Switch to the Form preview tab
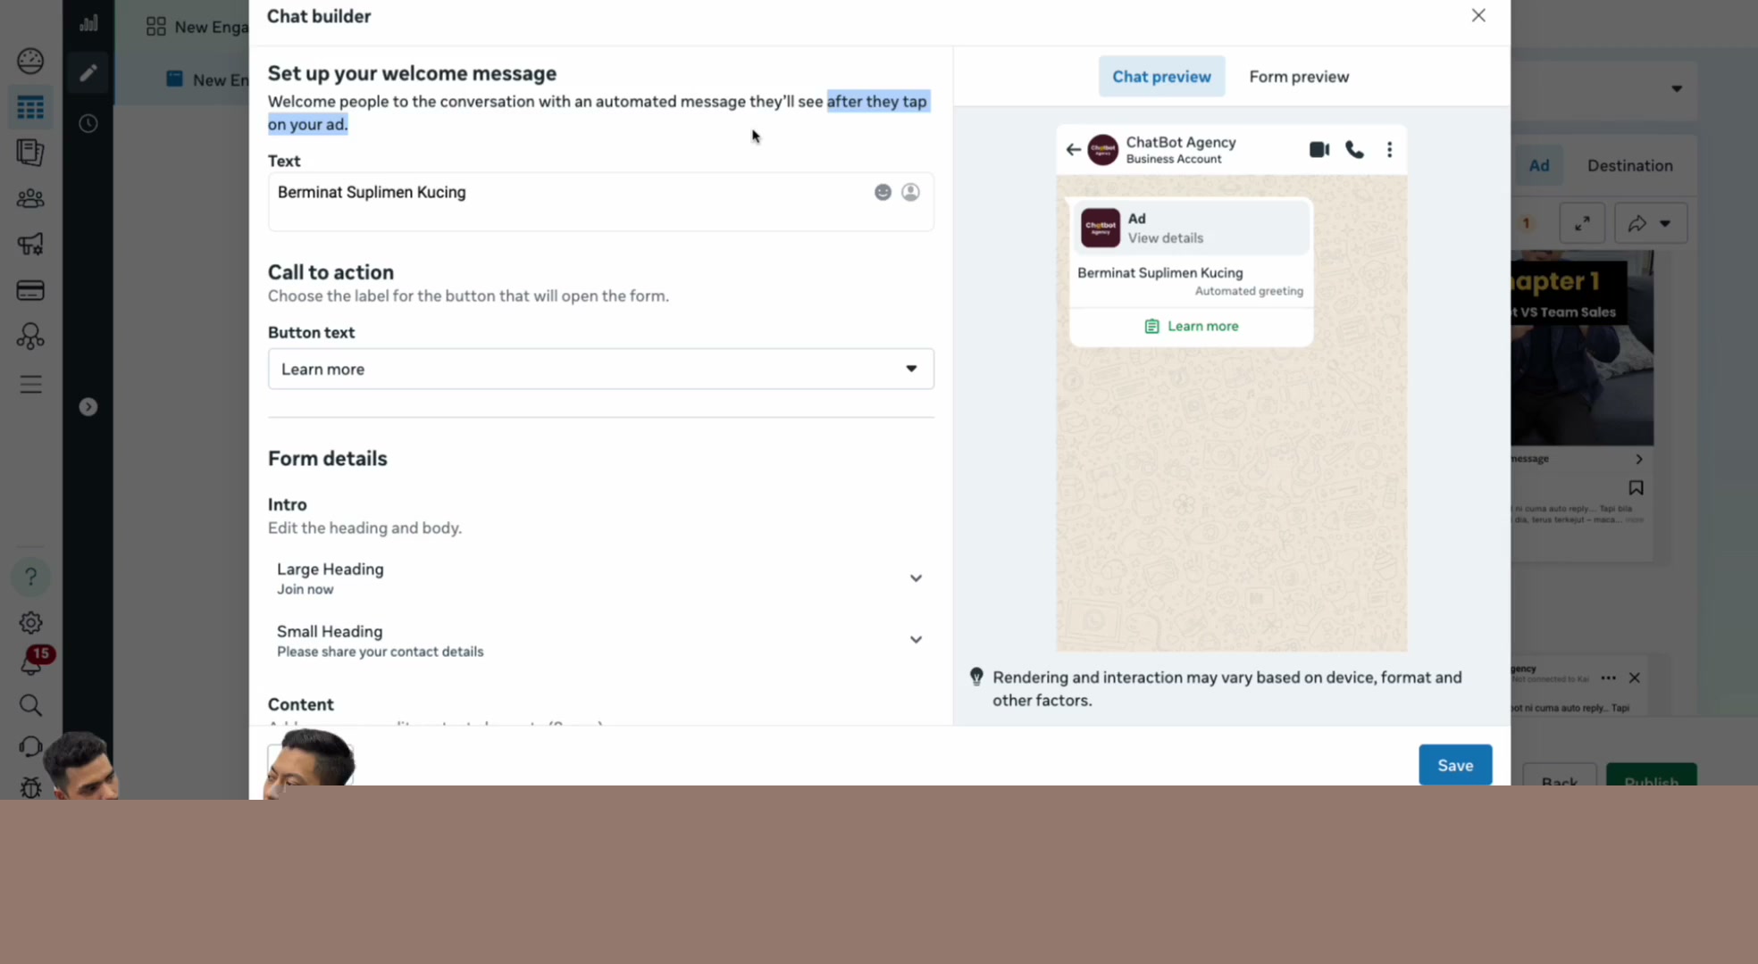The height and width of the screenshot is (964, 1758). [x=1299, y=77]
